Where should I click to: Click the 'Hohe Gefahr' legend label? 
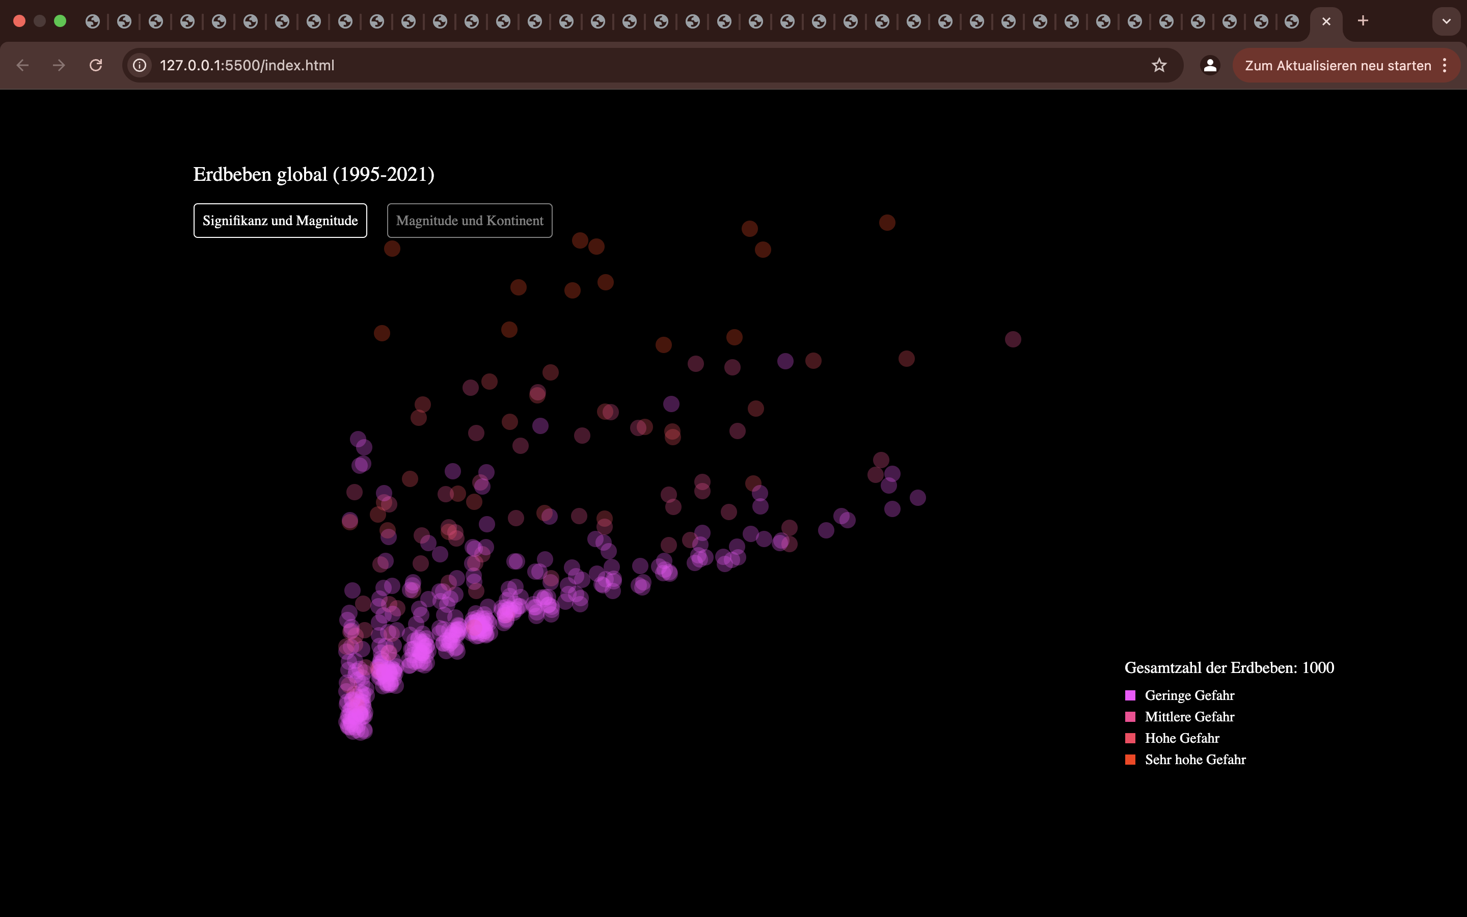tap(1182, 738)
